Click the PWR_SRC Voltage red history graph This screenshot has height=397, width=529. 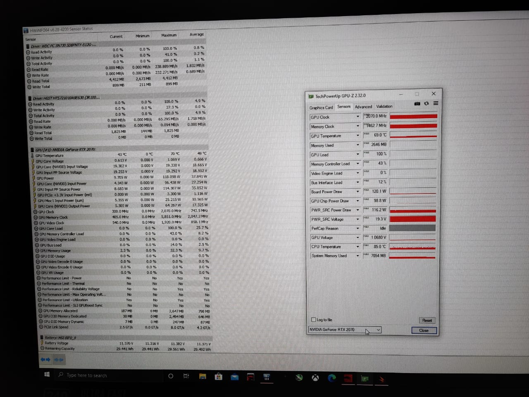pyautogui.click(x=412, y=219)
